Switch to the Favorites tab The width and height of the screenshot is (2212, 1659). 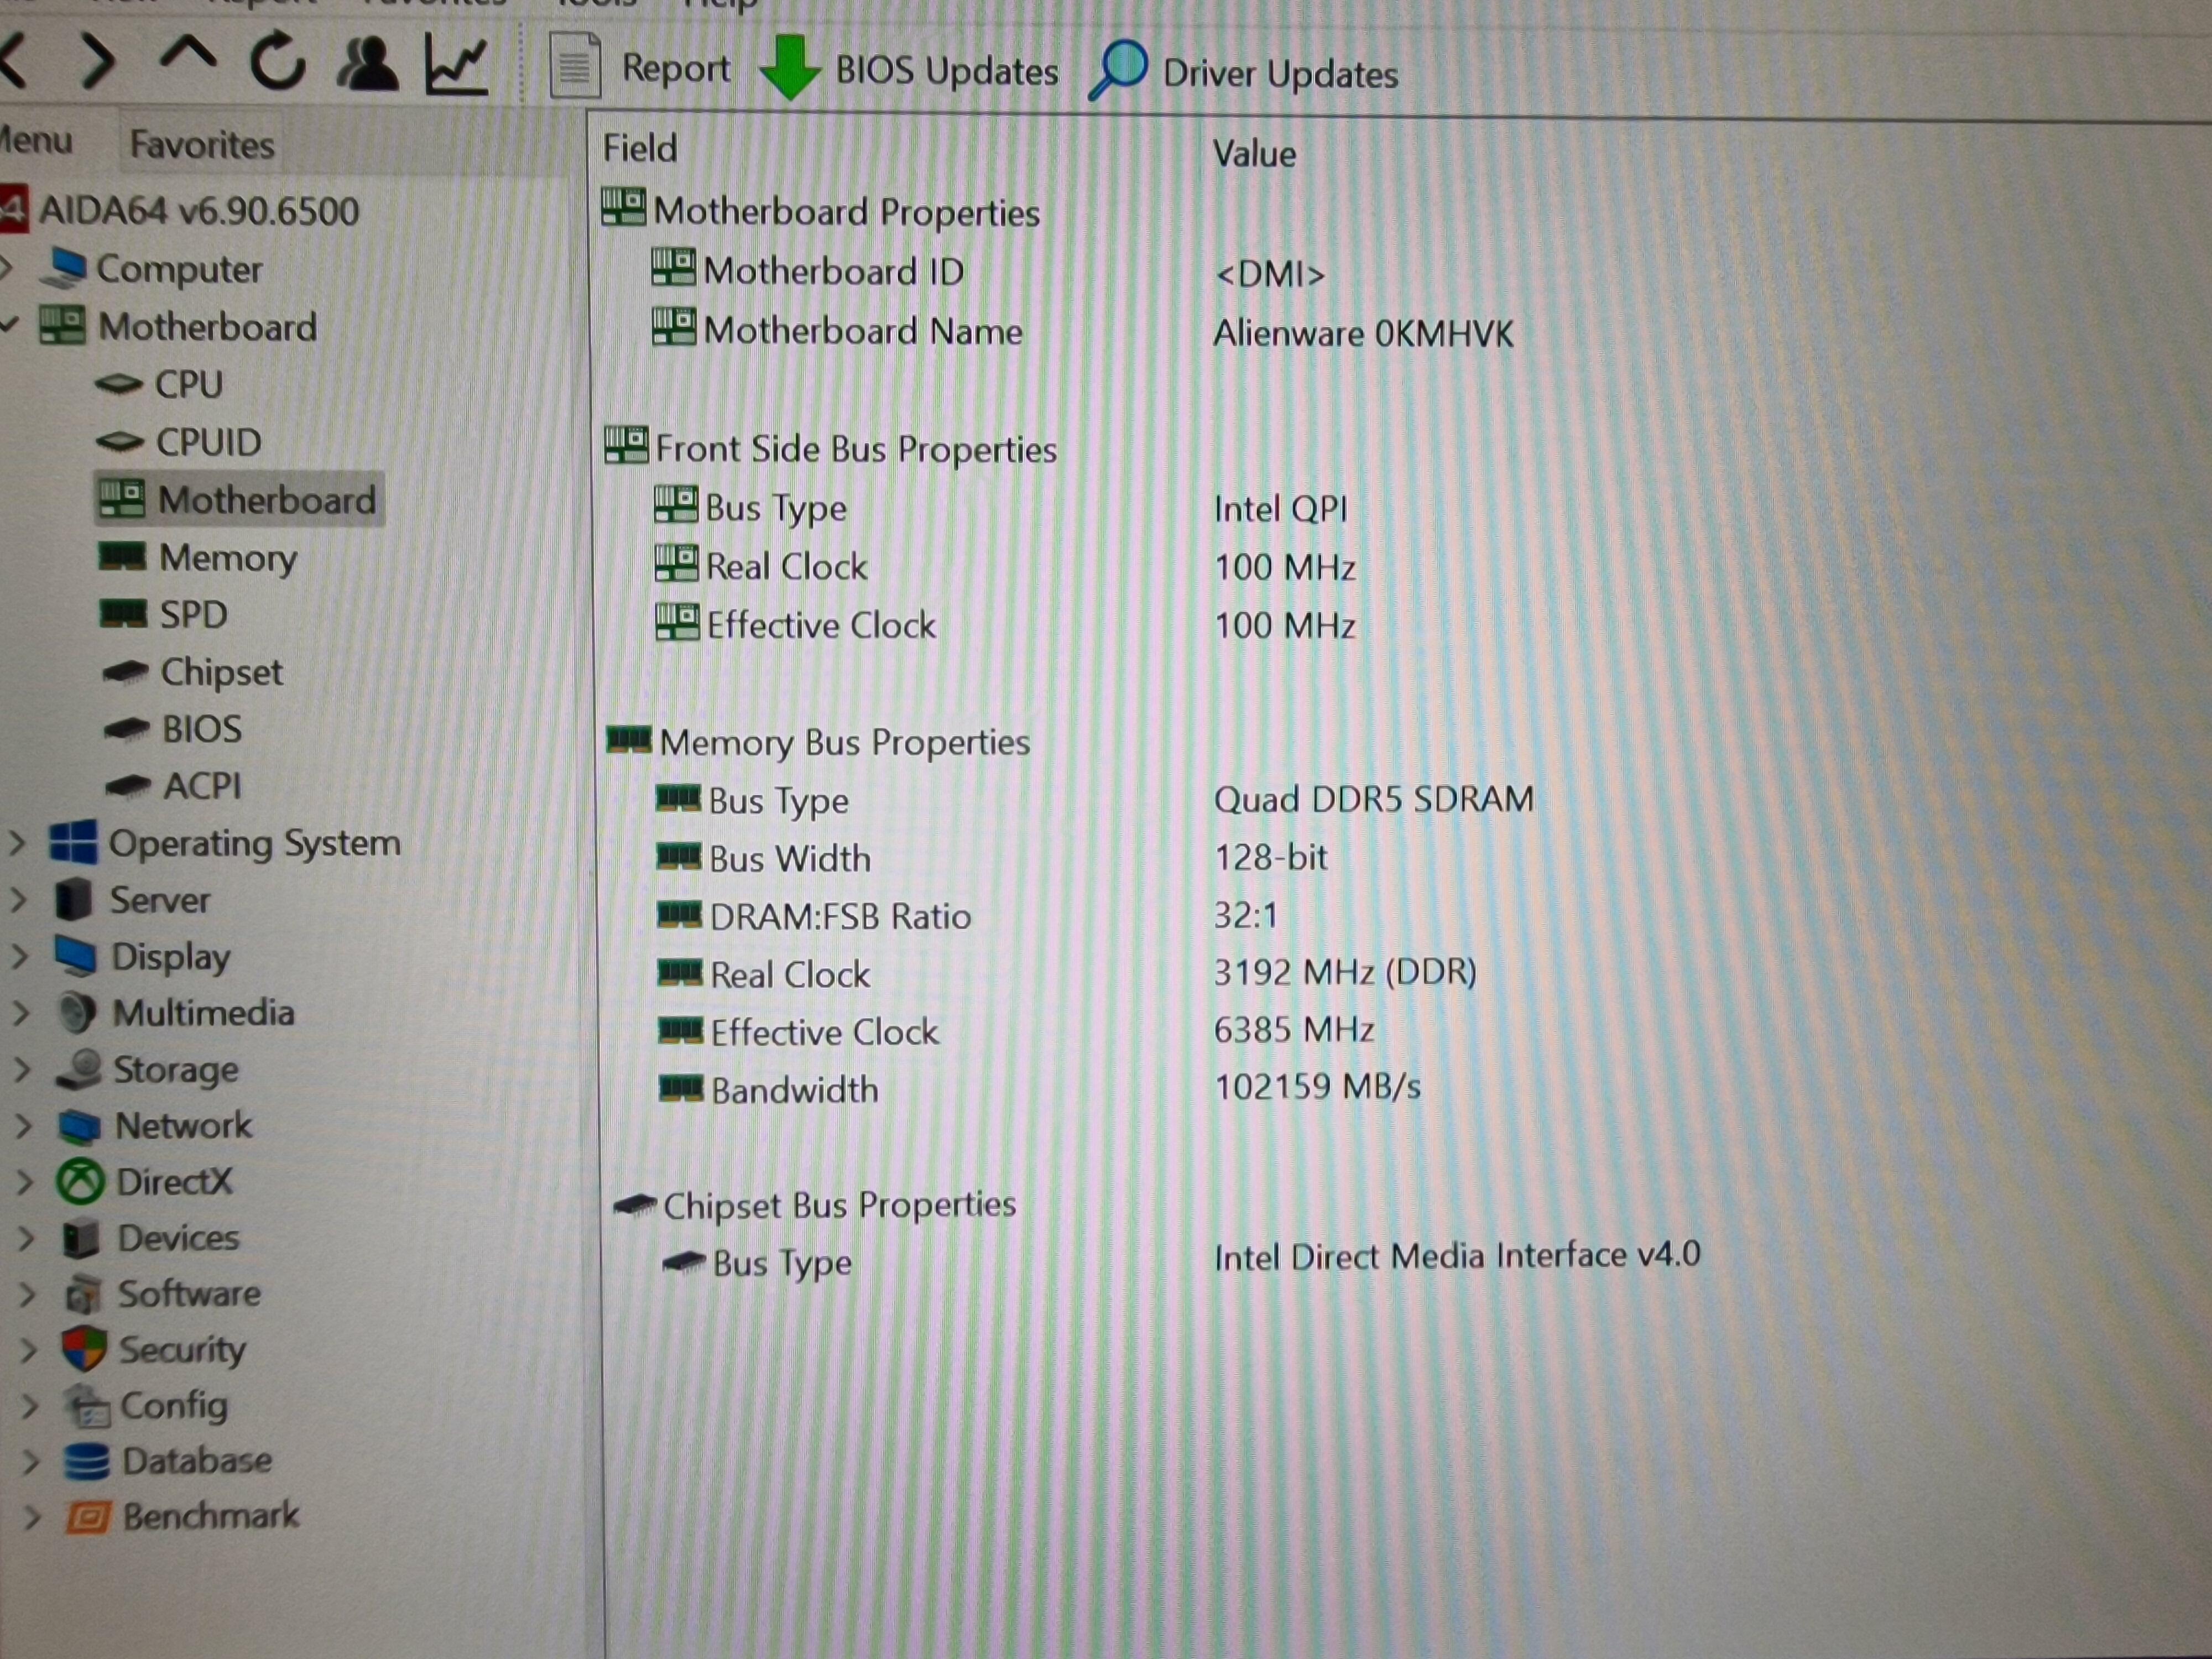(x=202, y=145)
